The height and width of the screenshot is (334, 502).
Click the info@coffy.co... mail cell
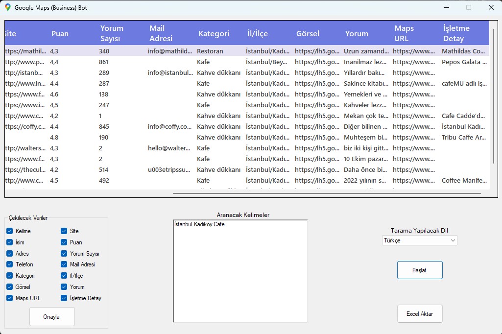pos(169,126)
